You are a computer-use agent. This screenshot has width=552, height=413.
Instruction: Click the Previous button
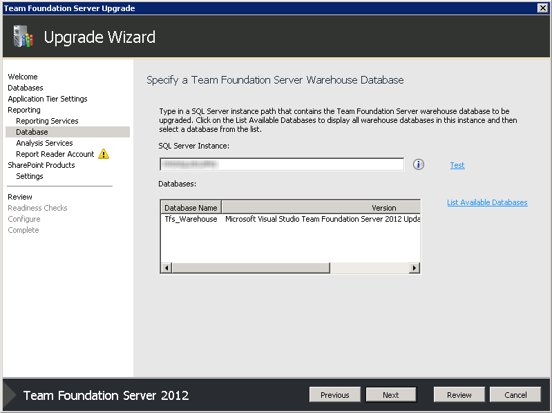tap(335, 395)
